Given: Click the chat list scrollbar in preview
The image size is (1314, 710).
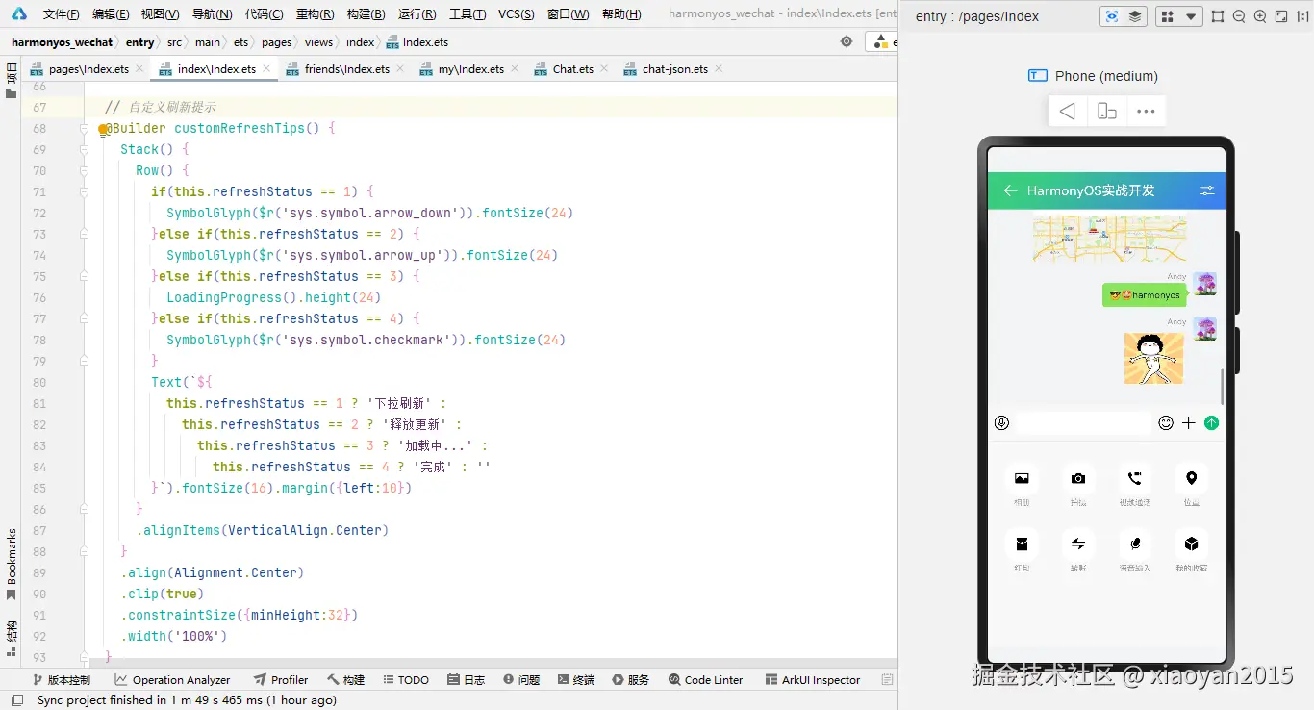Looking at the screenshot, I should coord(1223,387).
